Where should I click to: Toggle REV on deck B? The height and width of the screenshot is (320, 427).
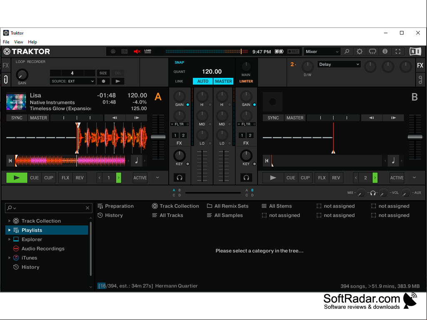(336, 178)
